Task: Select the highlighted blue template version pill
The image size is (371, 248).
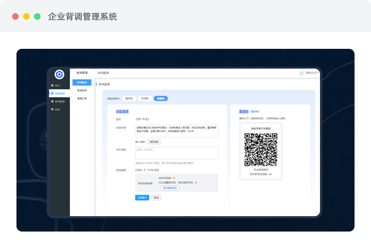Action: click(161, 98)
